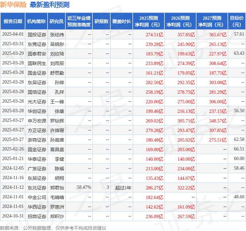
Task: Select the 国投证券 institution cell
Action: (37, 35)
